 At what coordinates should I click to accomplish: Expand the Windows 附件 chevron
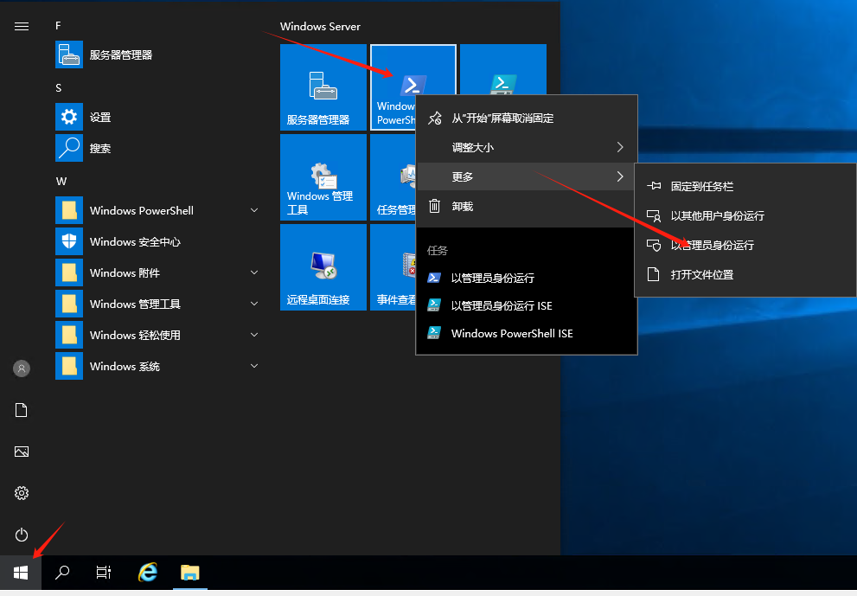pos(254,272)
